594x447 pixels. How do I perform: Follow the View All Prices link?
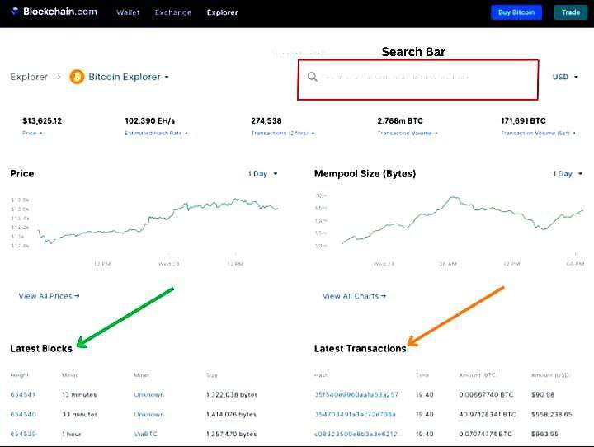pos(49,296)
